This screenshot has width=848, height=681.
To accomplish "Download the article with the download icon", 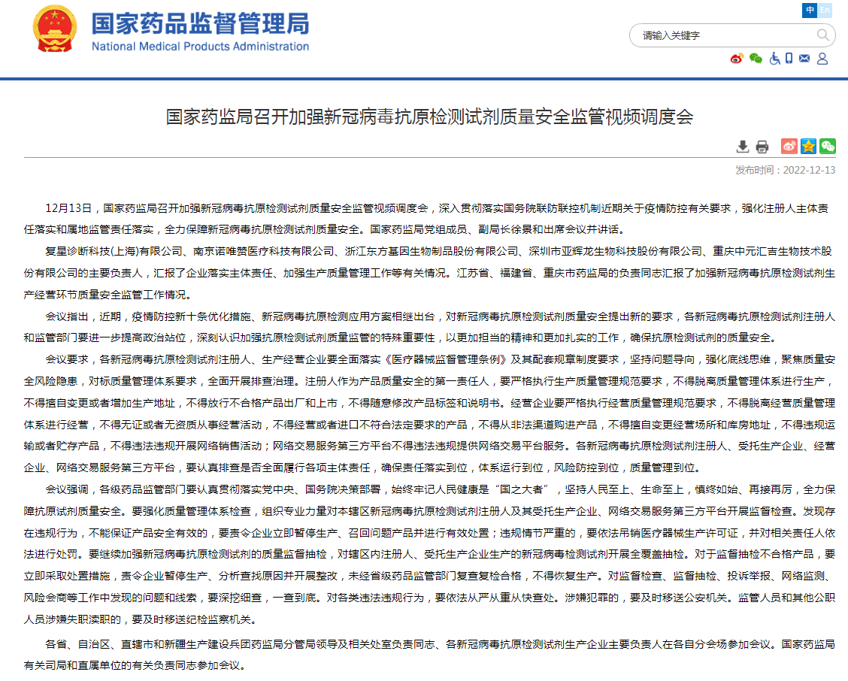I will (x=743, y=147).
